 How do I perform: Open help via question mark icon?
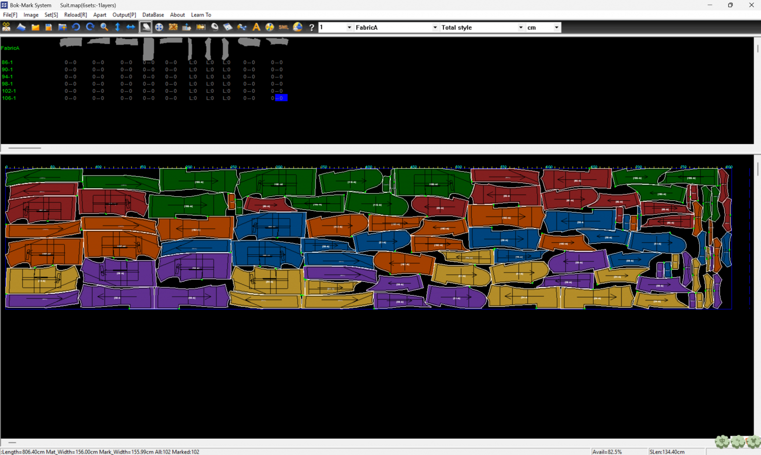point(311,27)
